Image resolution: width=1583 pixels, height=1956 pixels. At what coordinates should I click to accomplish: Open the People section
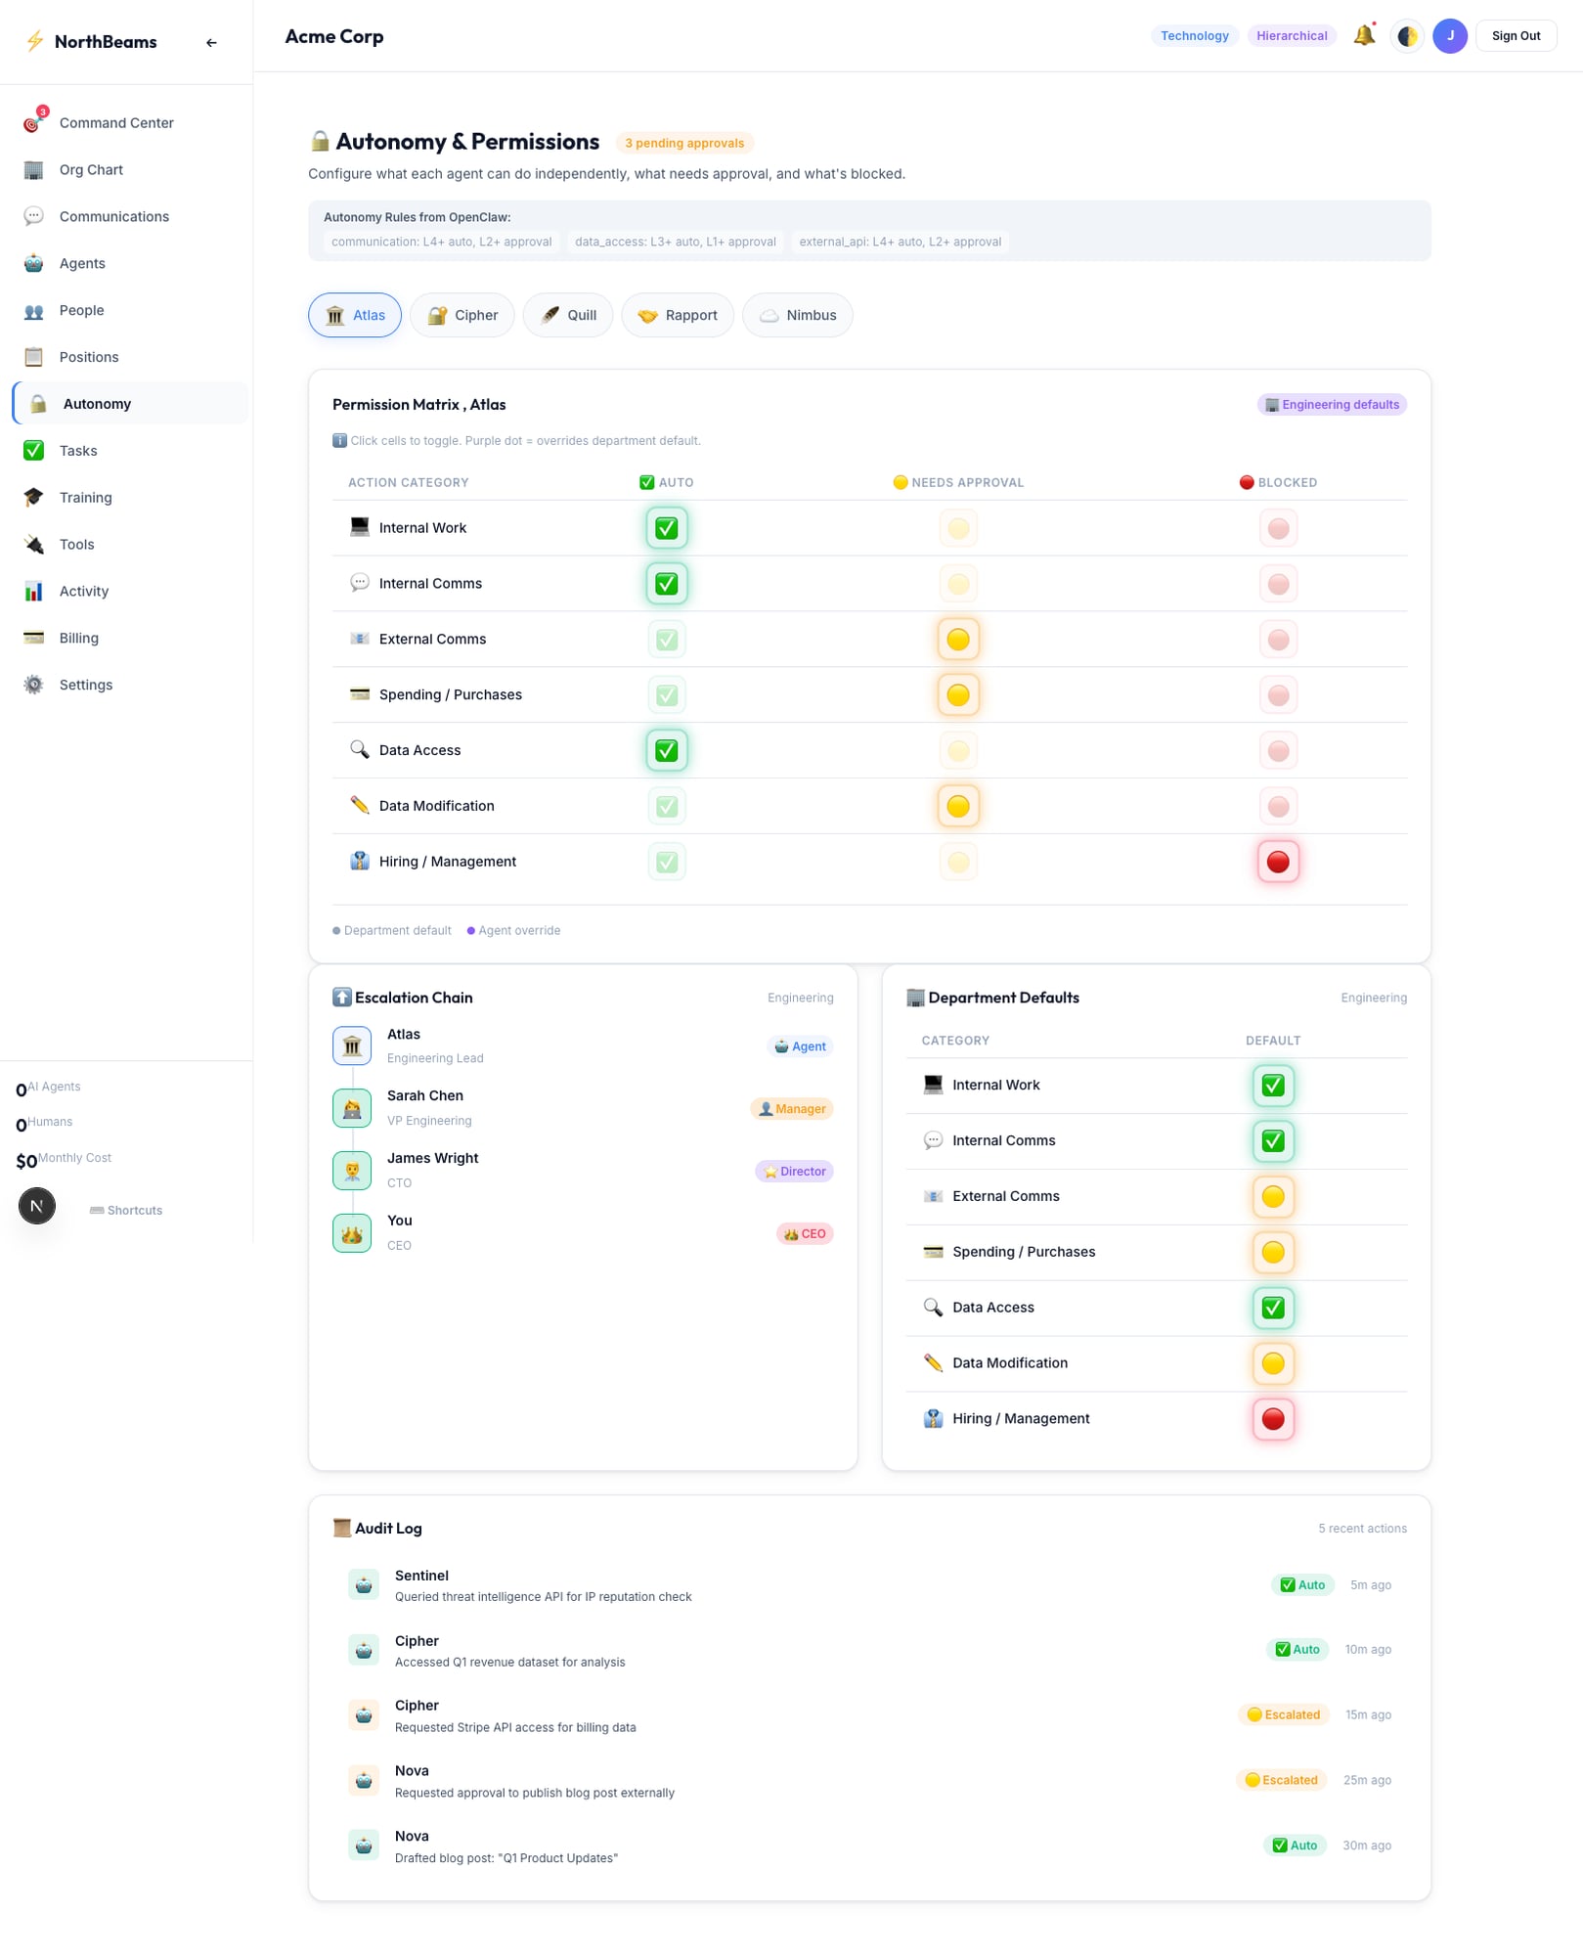click(x=81, y=310)
